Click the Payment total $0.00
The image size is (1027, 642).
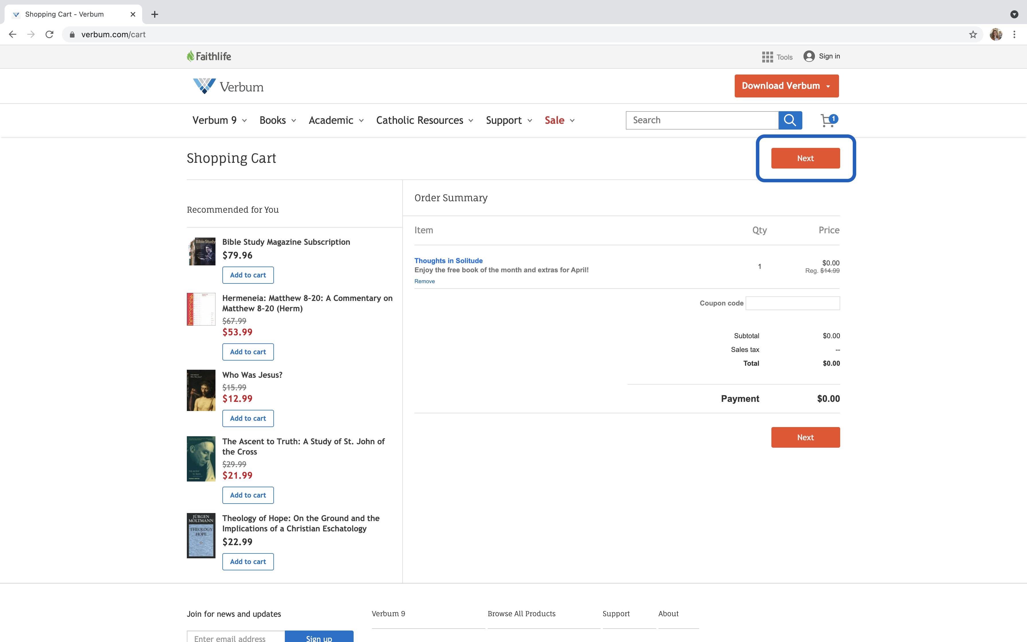828,399
